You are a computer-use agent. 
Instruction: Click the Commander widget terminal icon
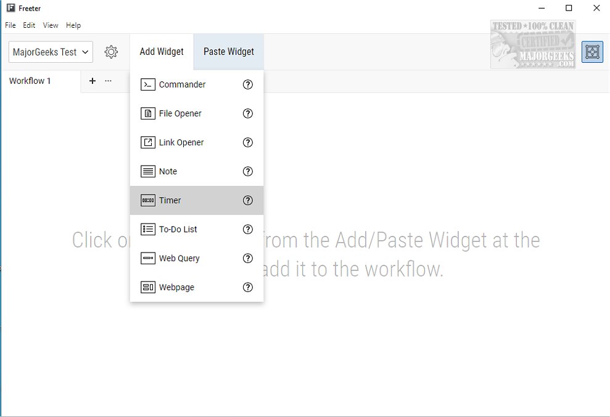147,85
